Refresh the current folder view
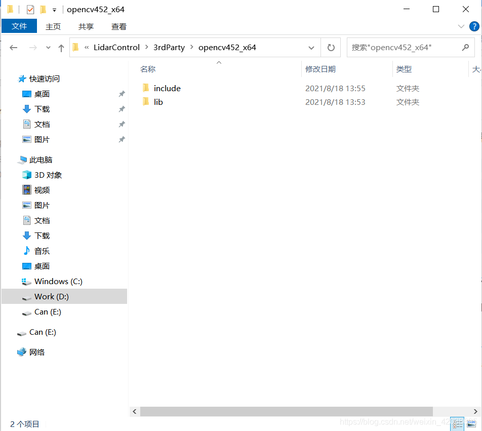 tap(331, 48)
